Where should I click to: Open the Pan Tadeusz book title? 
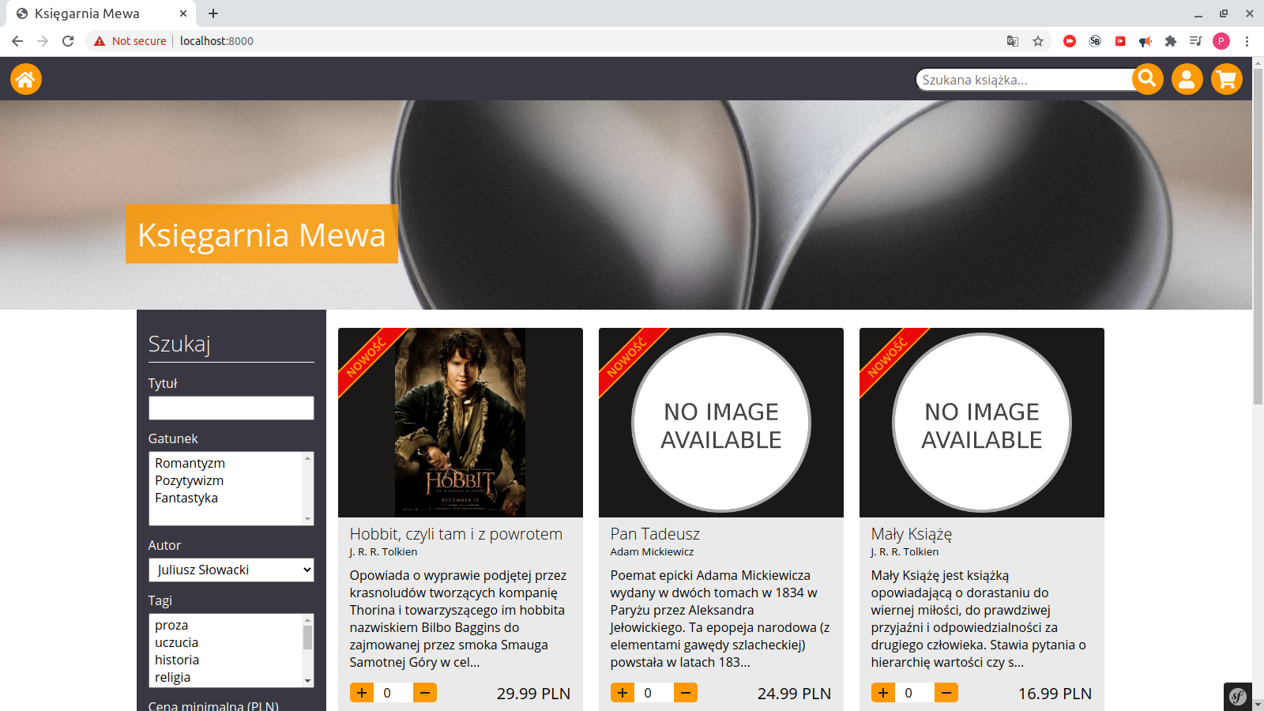tap(654, 534)
